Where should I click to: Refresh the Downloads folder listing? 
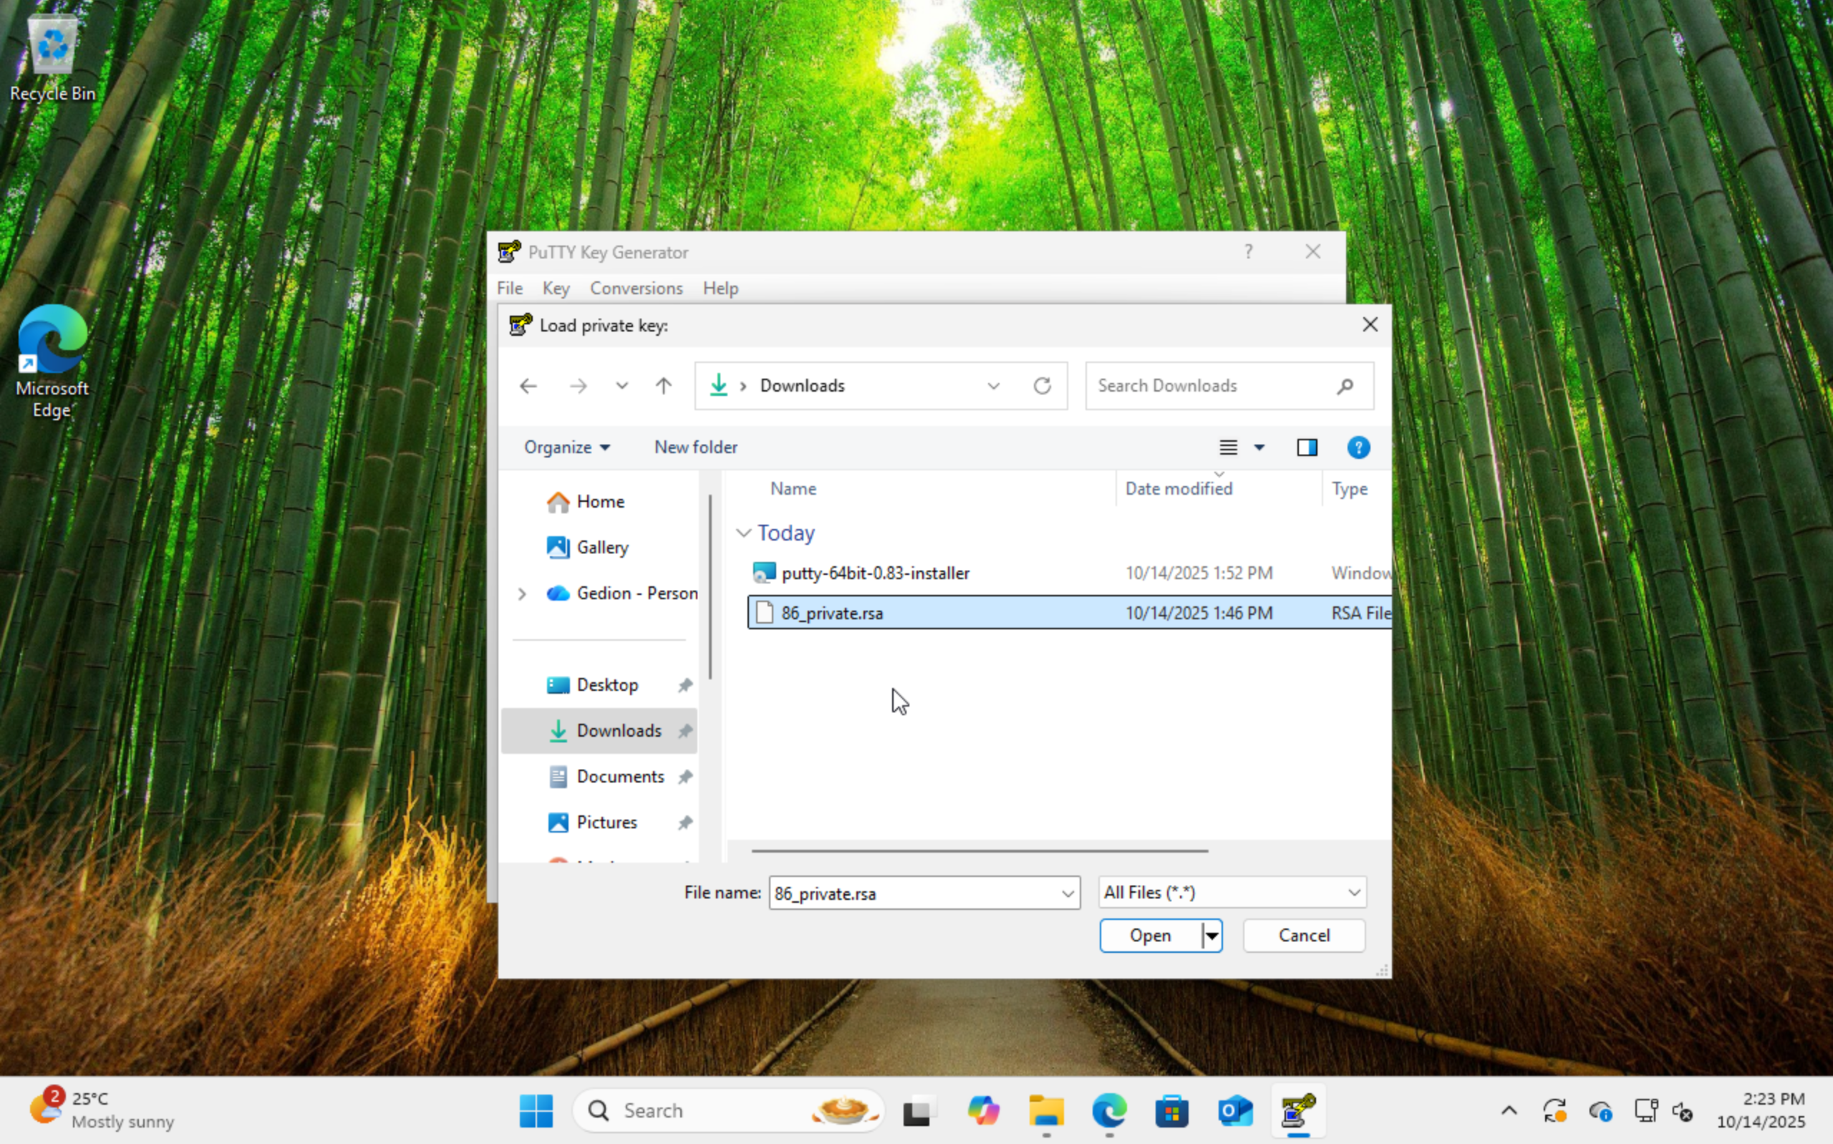[1042, 386]
